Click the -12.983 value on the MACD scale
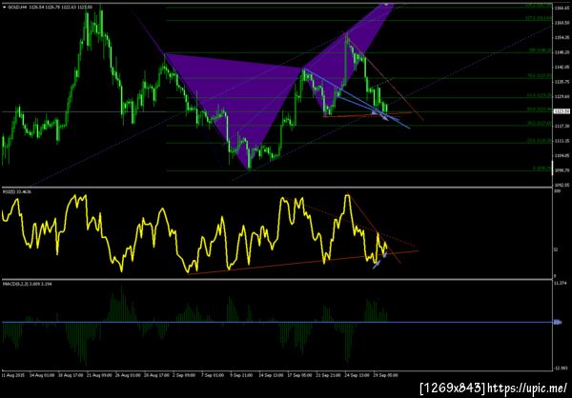 [560, 368]
